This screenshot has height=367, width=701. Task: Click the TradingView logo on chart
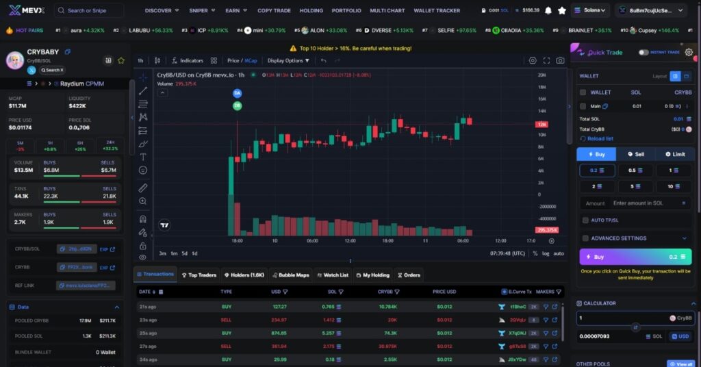pos(164,225)
